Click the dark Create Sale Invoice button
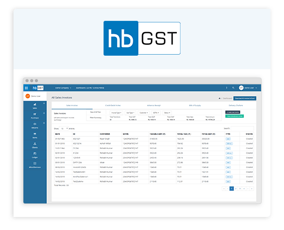This screenshot has width=284, height=230. 233,112
